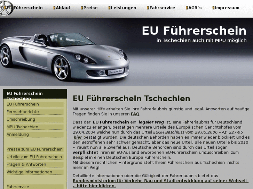
Task: Open Fernsehberichte in the sidebar
Action: (x=35, y=112)
